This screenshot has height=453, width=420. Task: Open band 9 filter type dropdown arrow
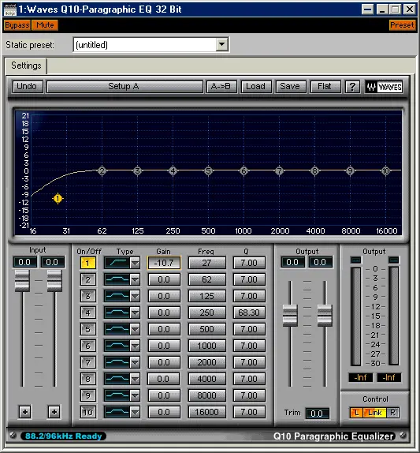pos(135,395)
